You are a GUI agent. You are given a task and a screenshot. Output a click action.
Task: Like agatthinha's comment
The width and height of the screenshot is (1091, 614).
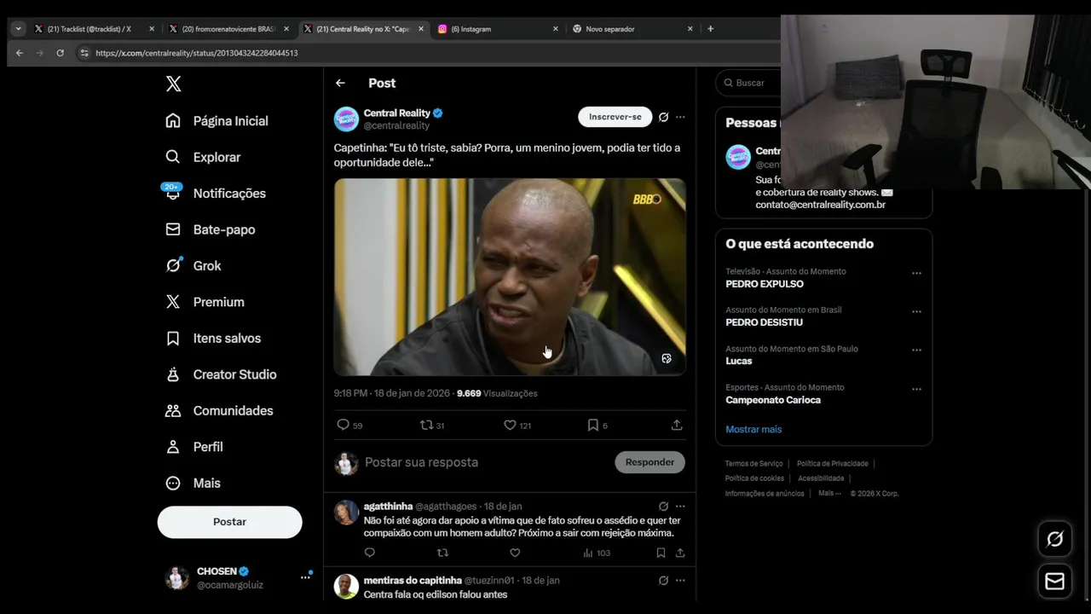coord(515,553)
